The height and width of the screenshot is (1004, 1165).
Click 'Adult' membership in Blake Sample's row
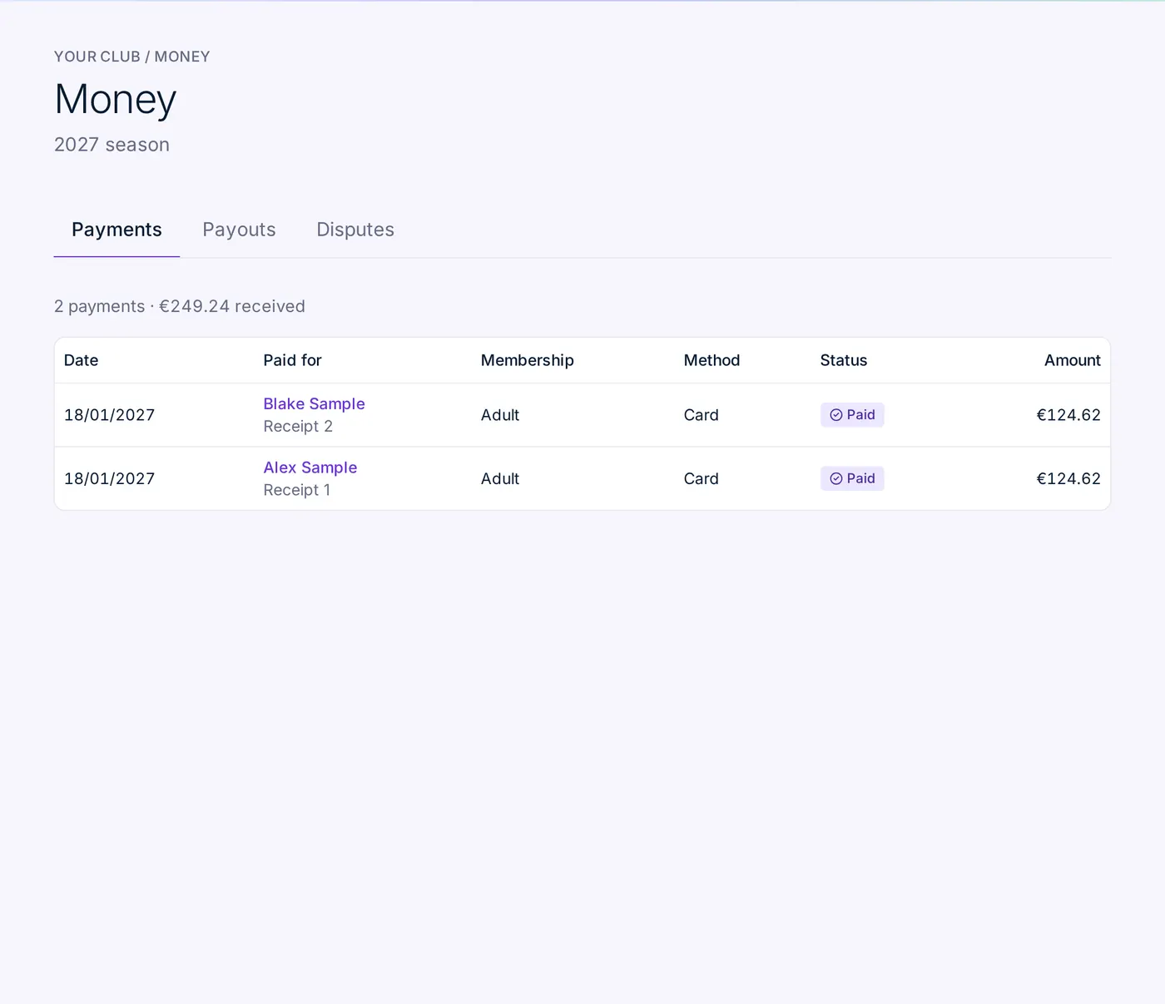(499, 415)
